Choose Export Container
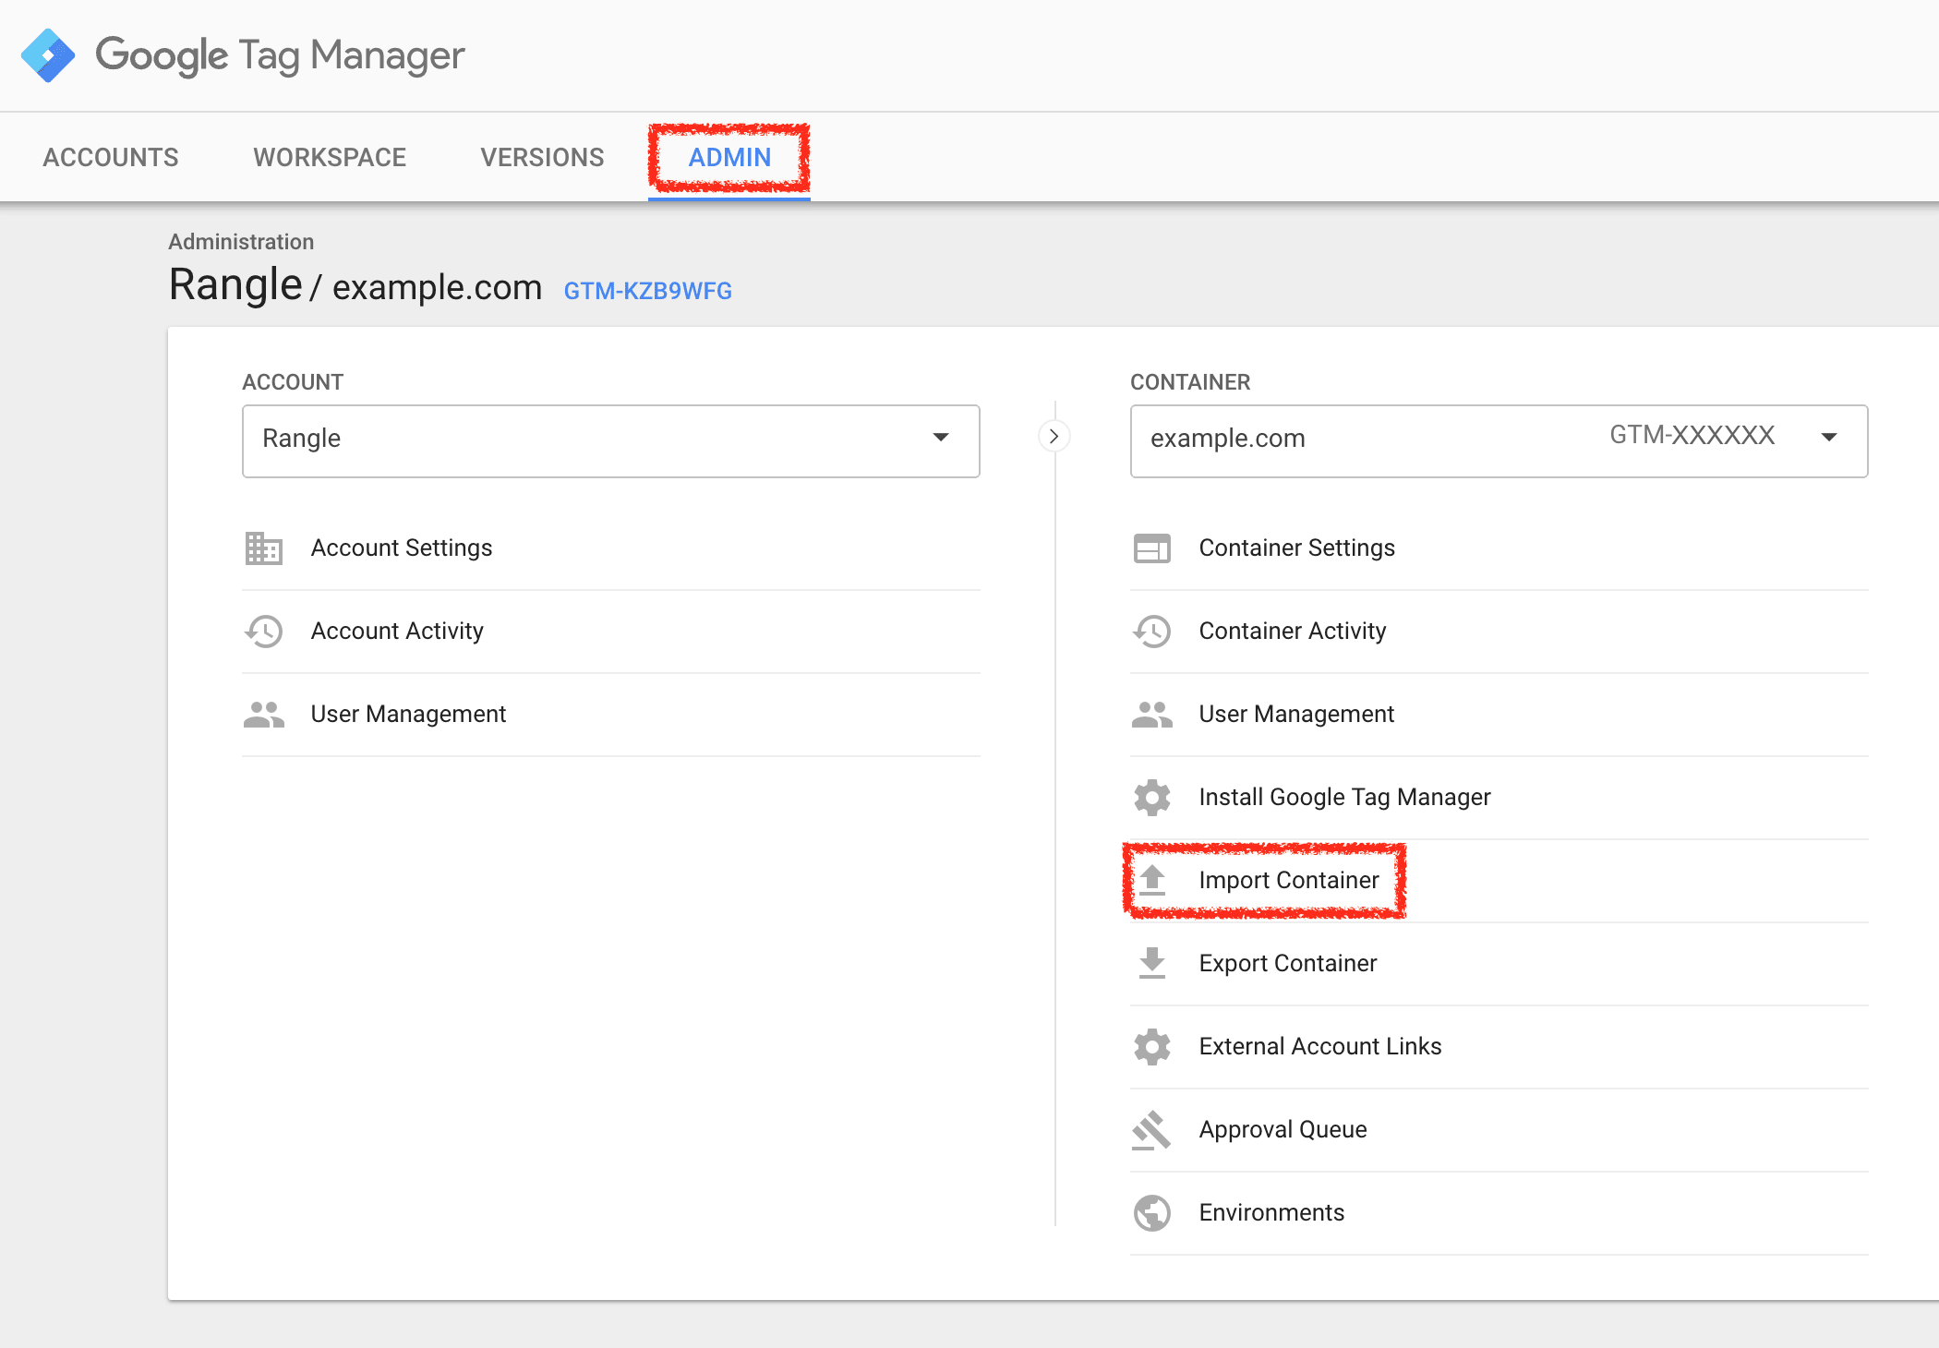Screen dimensions: 1939x1348 (1499, 964)
